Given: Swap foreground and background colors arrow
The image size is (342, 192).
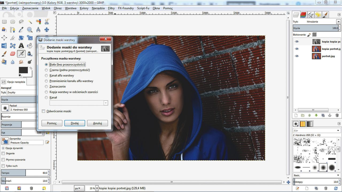Looking at the screenshot, I should point(30,68).
